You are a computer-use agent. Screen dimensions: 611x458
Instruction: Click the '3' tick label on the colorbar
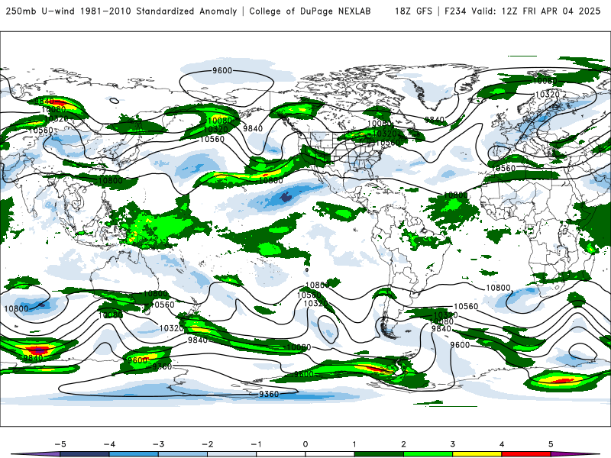(x=452, y=444)
